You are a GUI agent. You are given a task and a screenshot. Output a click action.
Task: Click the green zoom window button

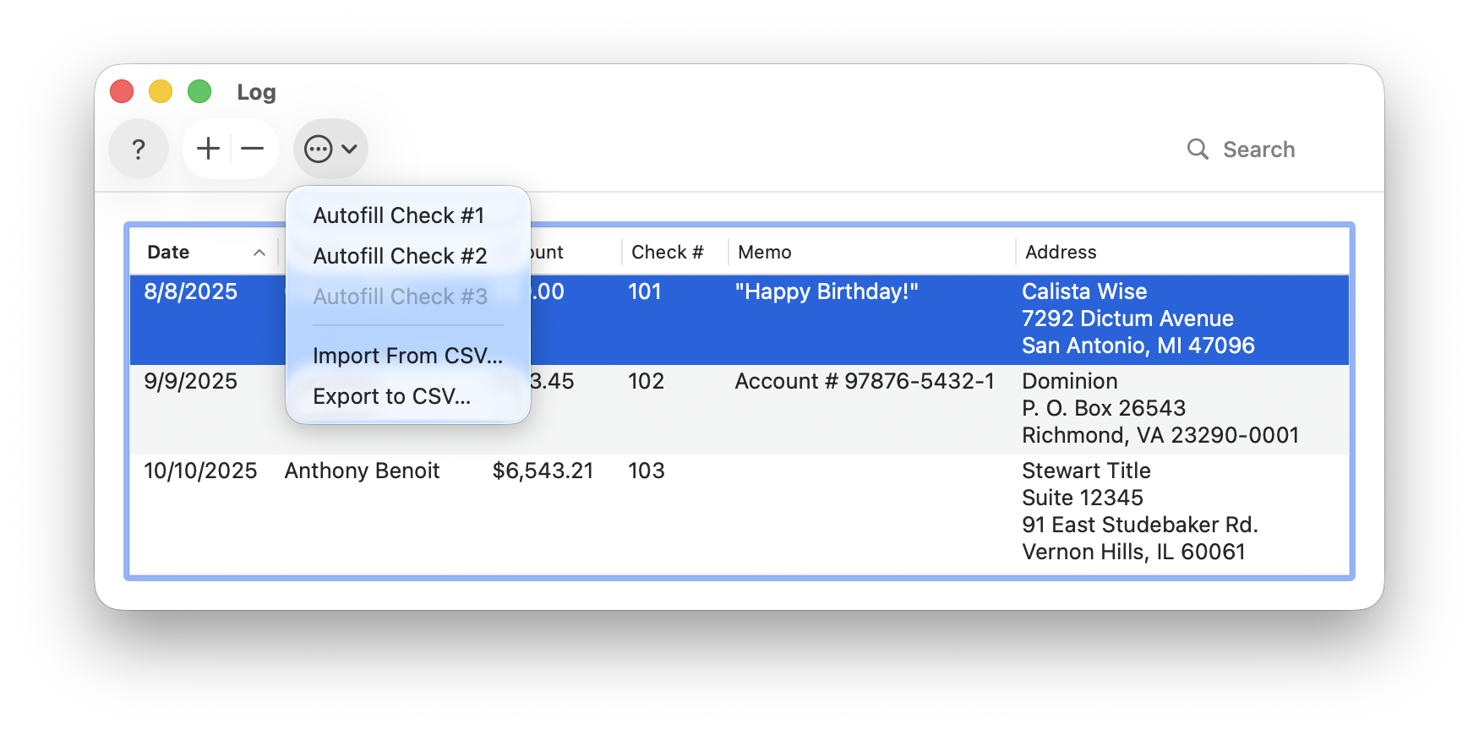pyautogui.click(x=199, y=91)
